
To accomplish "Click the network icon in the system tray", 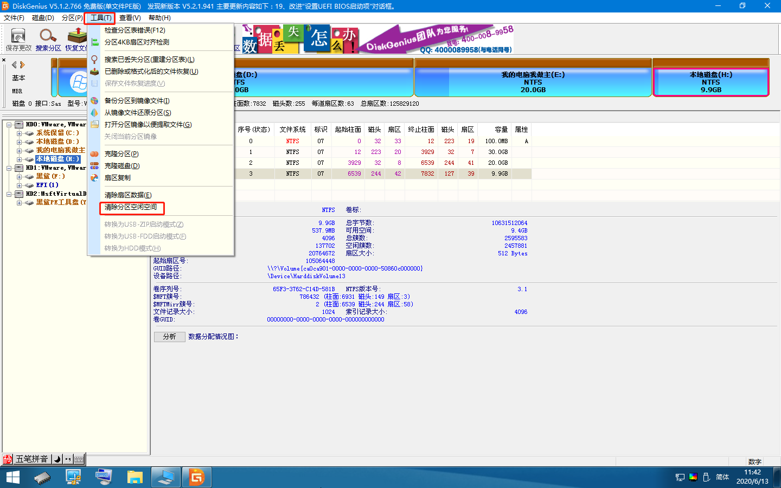I will [x=680, y=478].
